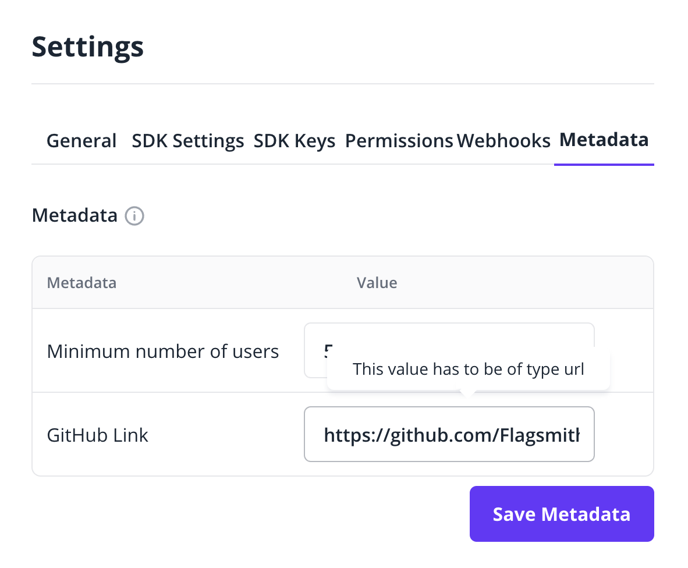This screenshot has height=568, width=688.
Task: Click the horizontal divider below Settings title
Action: pos(343,84)
